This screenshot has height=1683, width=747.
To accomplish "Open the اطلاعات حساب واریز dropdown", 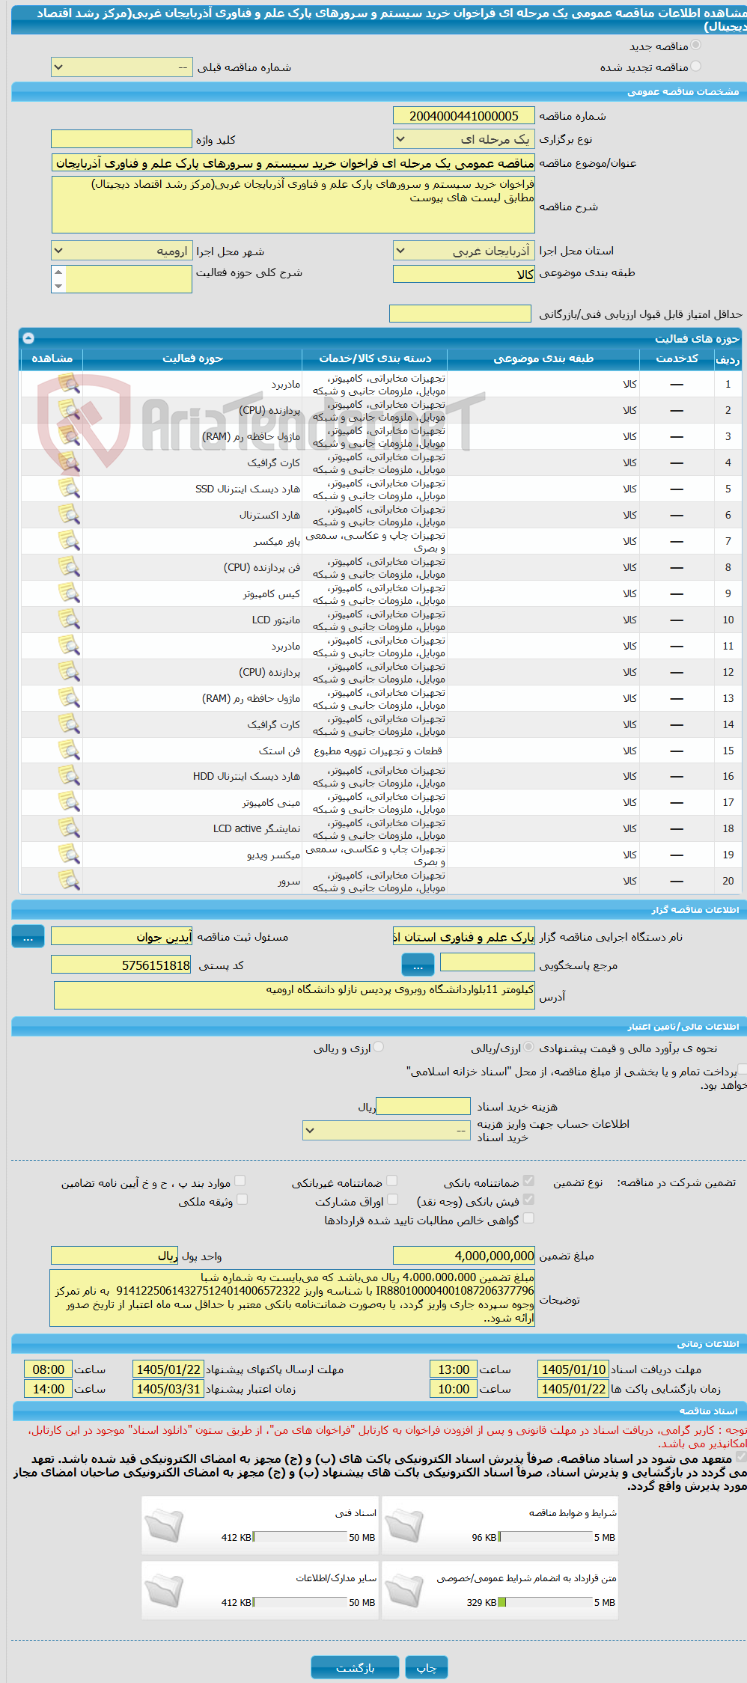I will (x=387, y=1130).
